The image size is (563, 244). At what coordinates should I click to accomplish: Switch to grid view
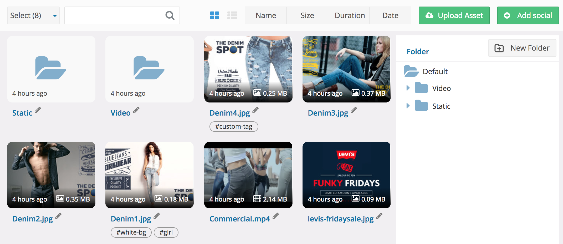click(214, 15)
